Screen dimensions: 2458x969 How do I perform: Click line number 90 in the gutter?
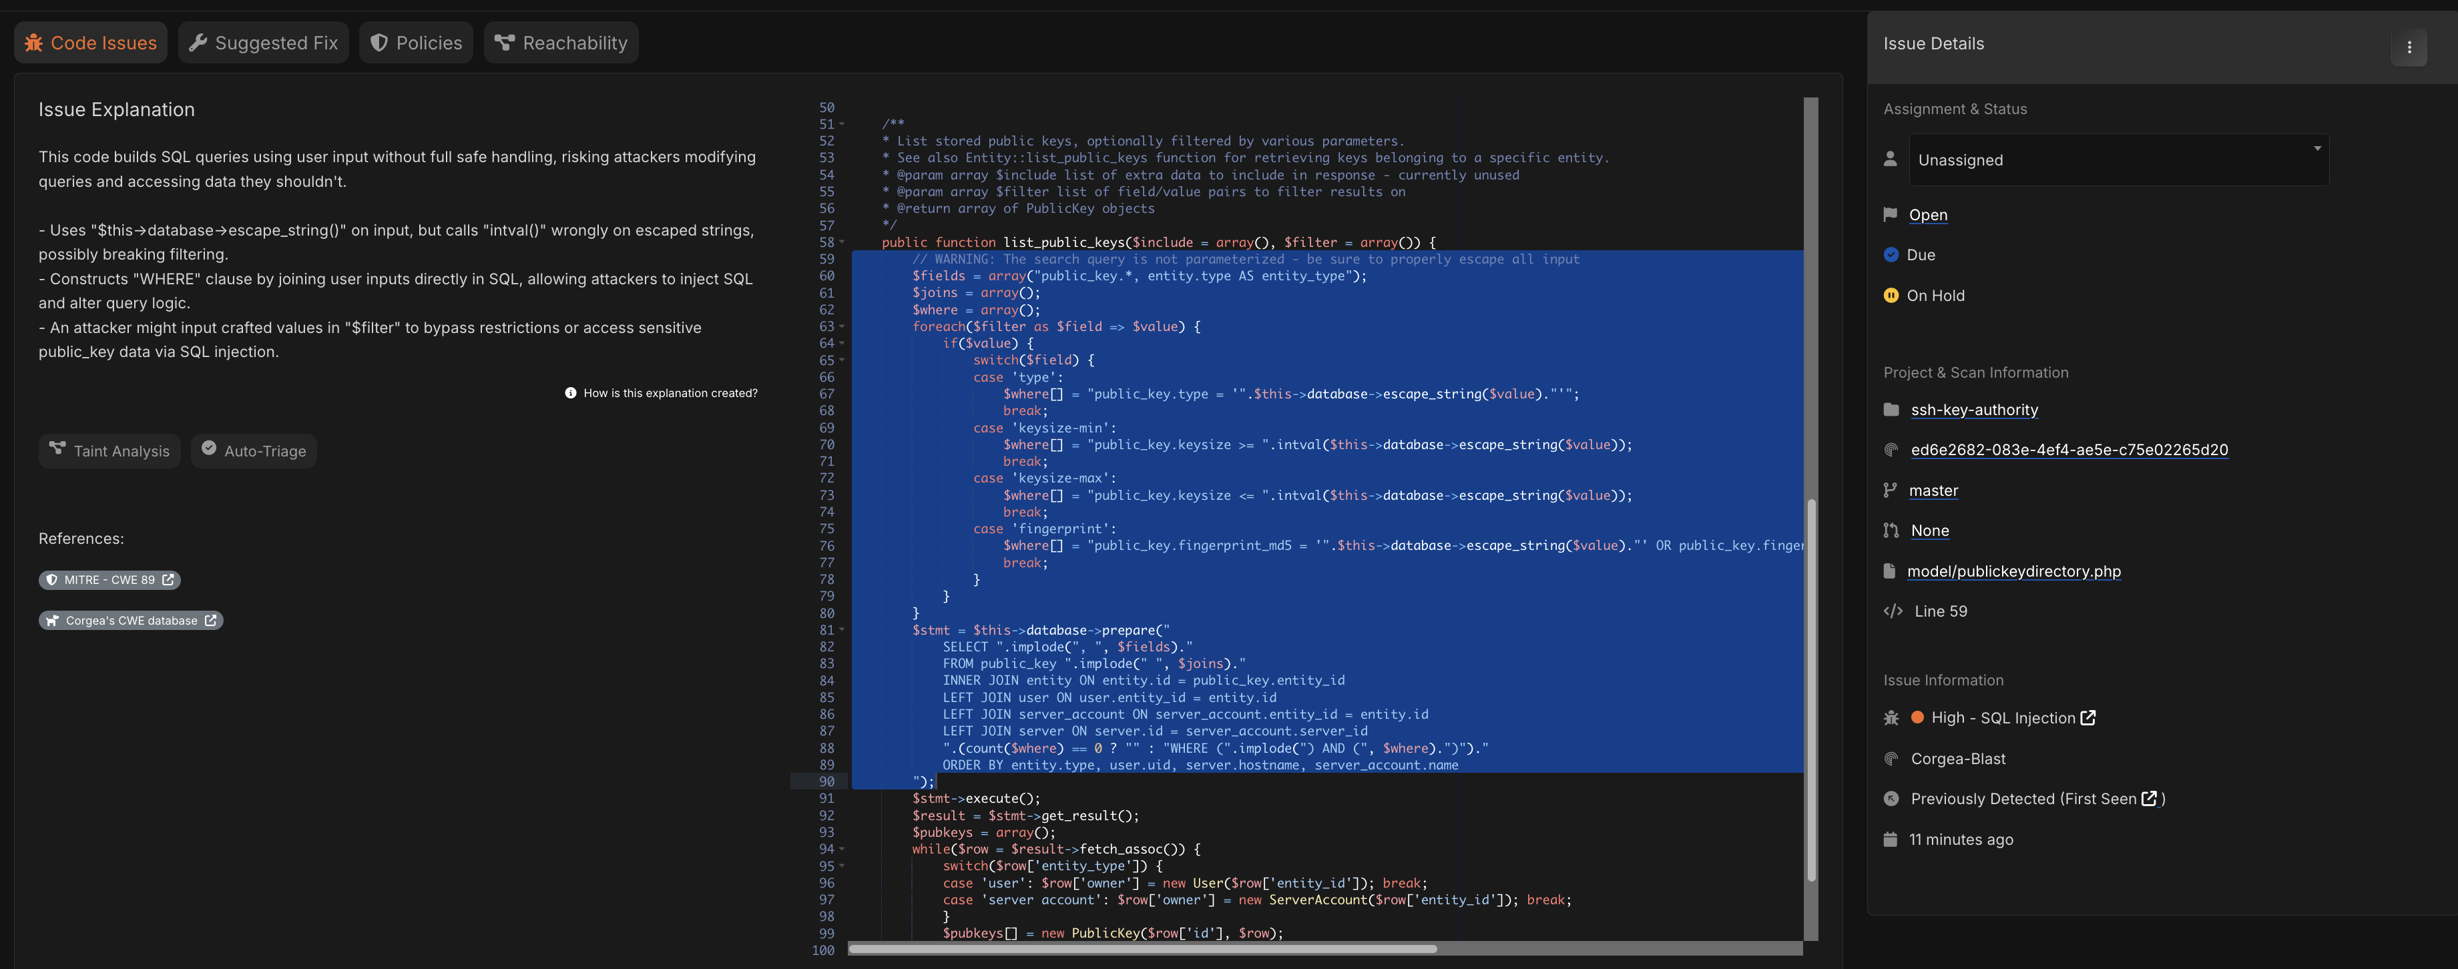(x=826, y=782)
